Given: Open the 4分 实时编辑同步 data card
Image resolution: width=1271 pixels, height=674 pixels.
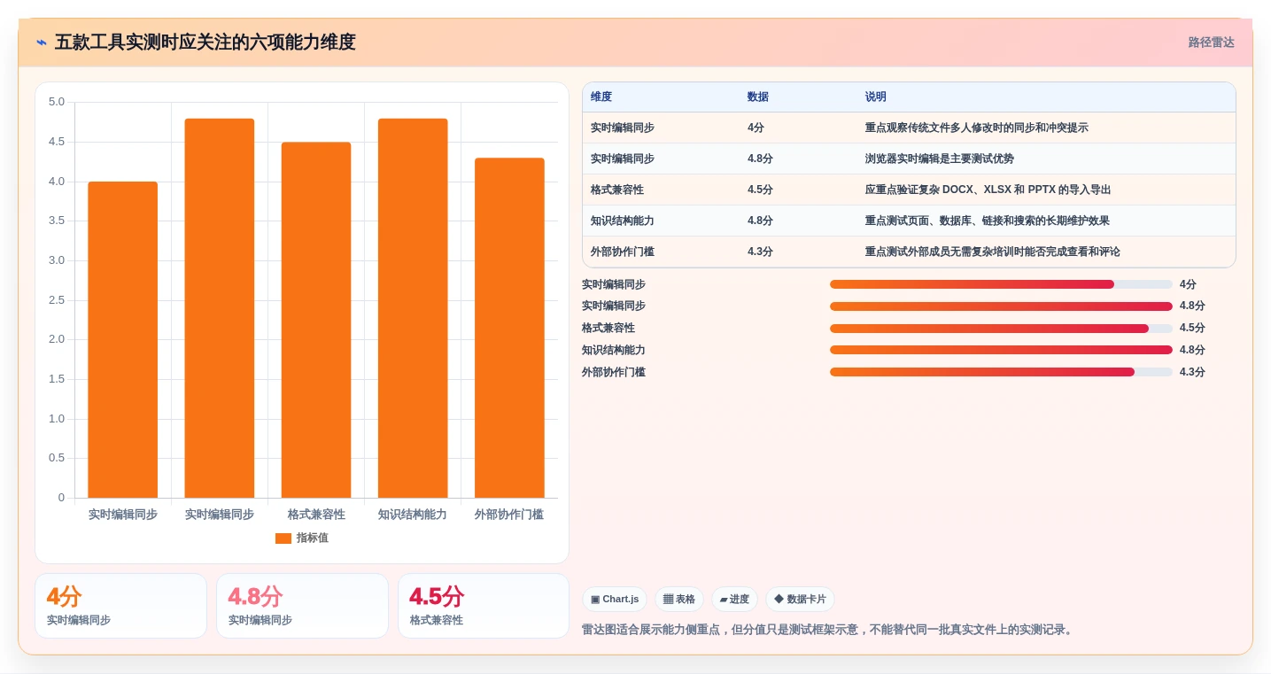Looking at the screenshot, I should coord(120,606).
